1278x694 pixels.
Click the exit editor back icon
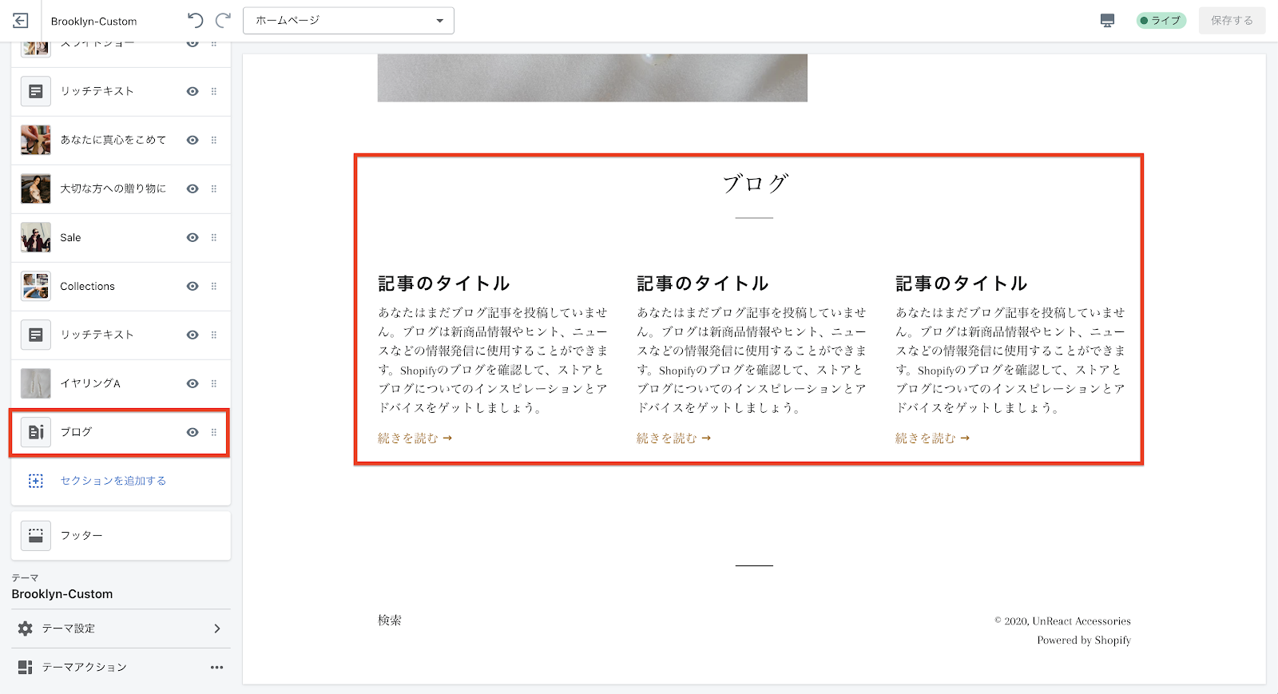pos(21,21)
